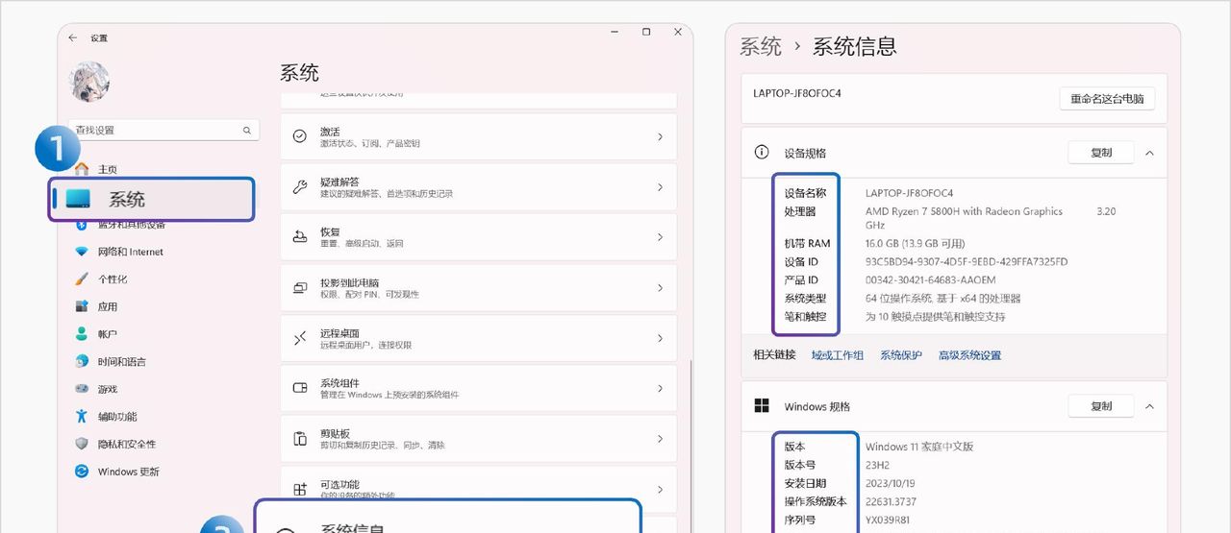
Task: Collapse the Windows 规格 section chevron
Action: click(x=1150, y=406)
